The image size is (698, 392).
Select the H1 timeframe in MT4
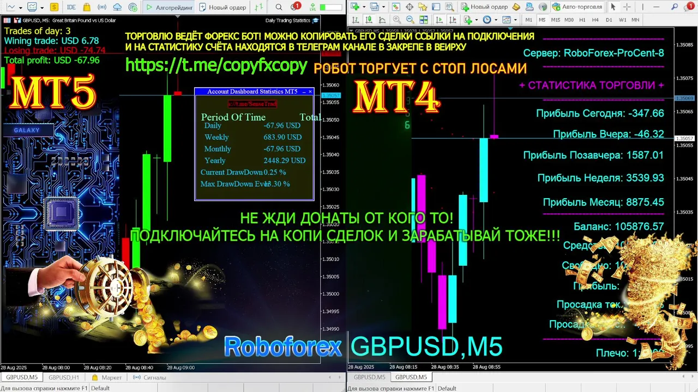[x=582, y=20]
